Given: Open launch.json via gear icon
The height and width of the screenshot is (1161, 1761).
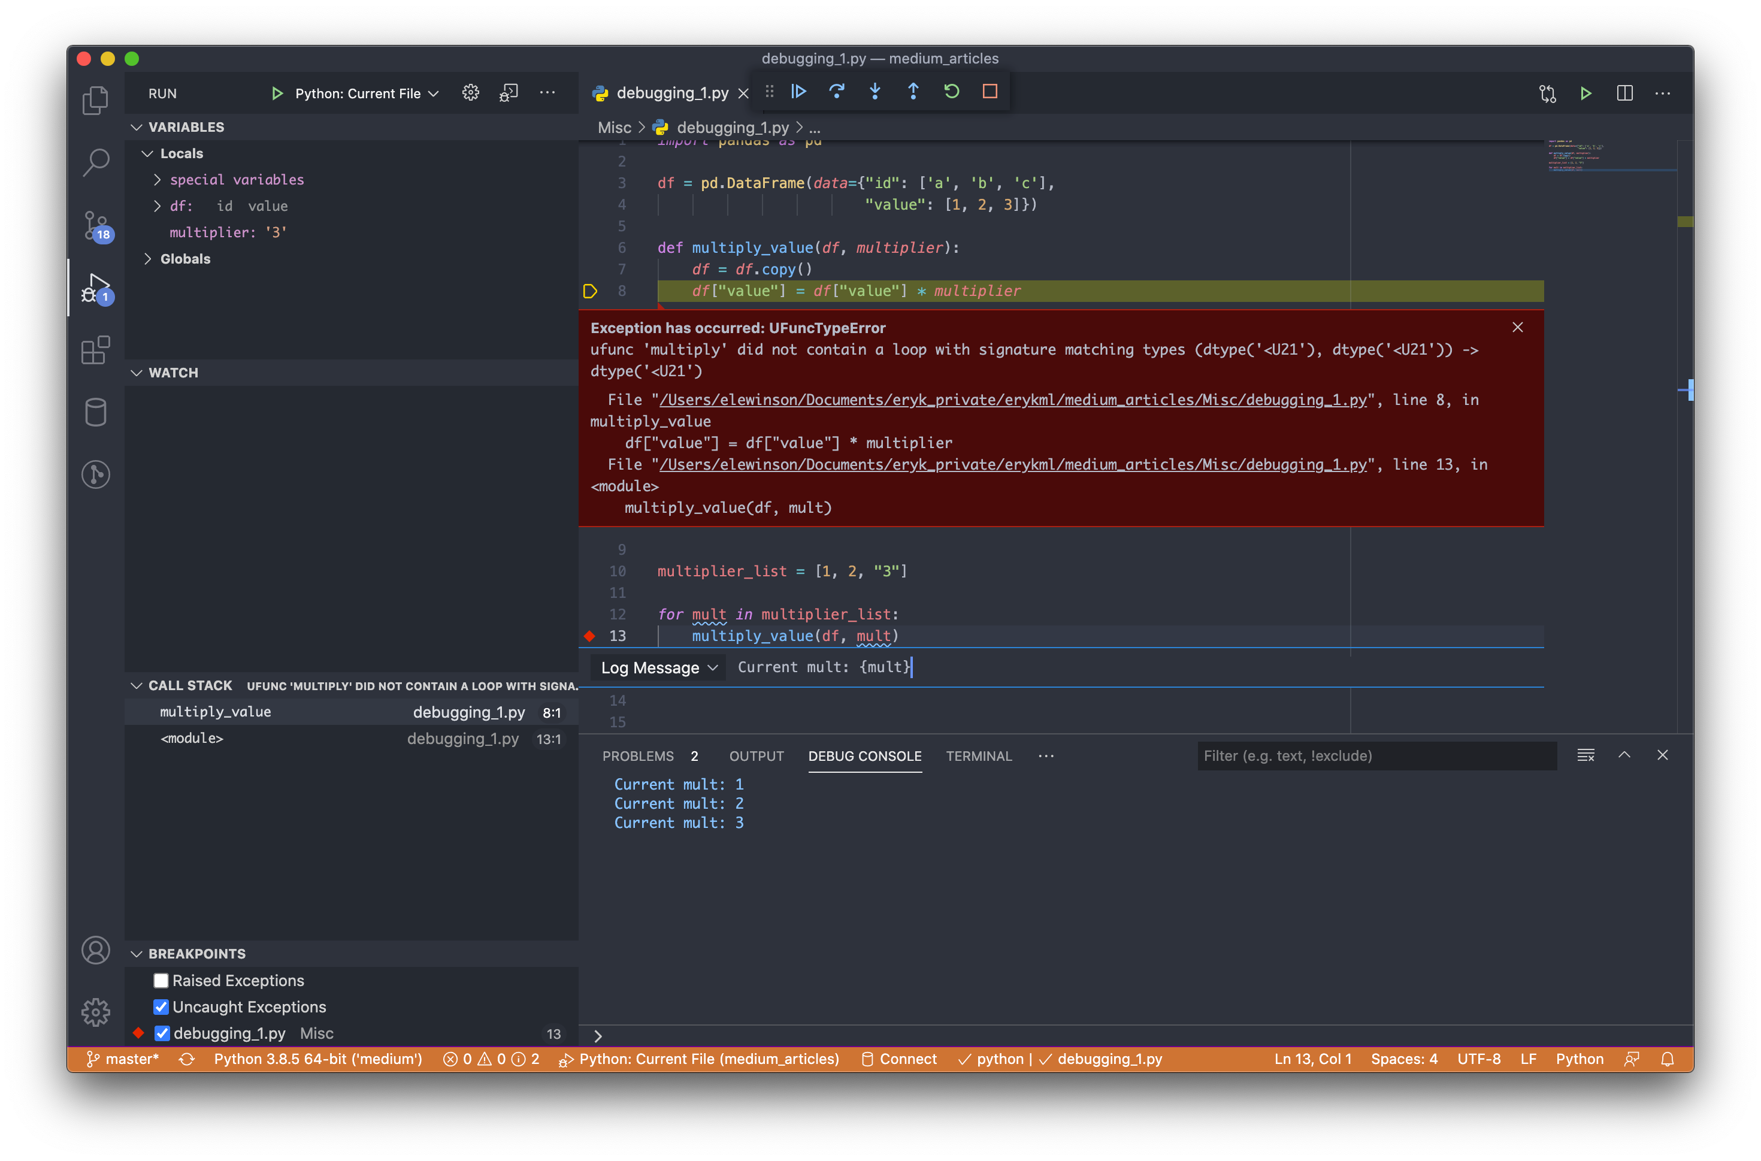Looking at the screenshot, I should click(471, 93).
